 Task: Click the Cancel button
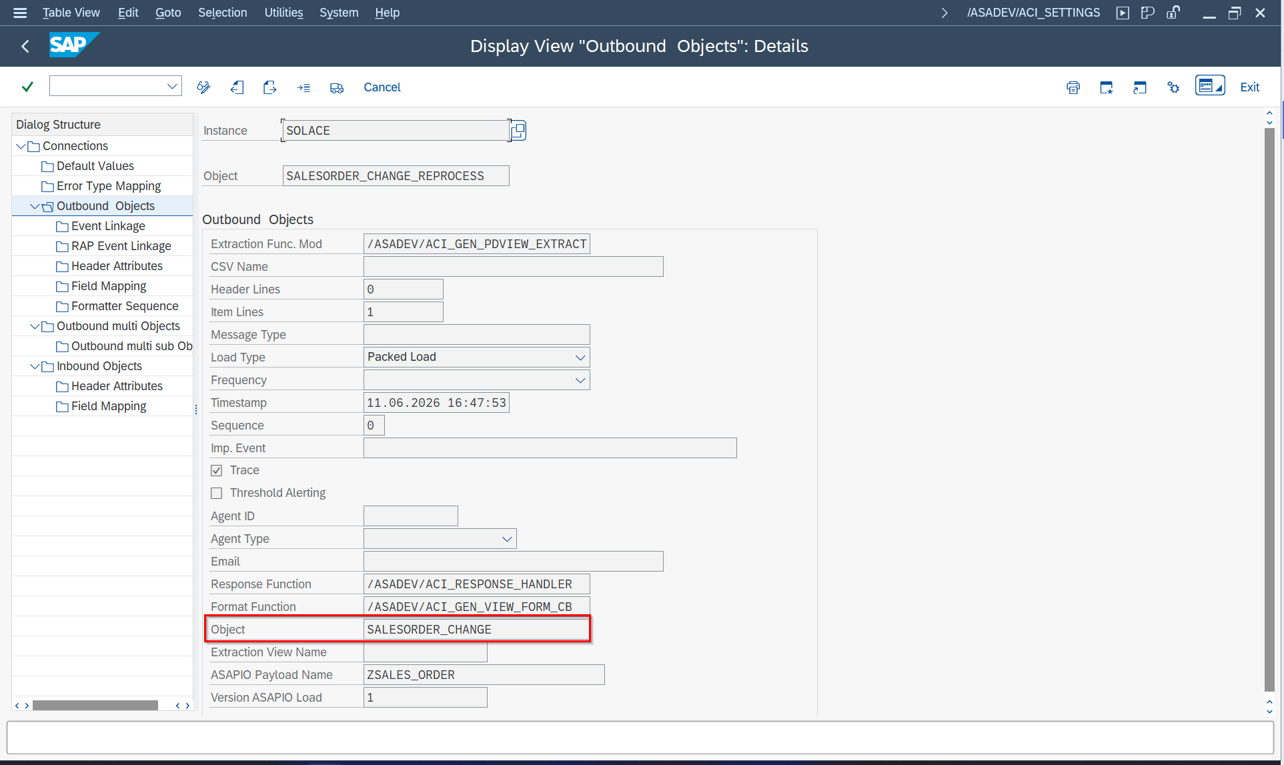coord(382,87)
